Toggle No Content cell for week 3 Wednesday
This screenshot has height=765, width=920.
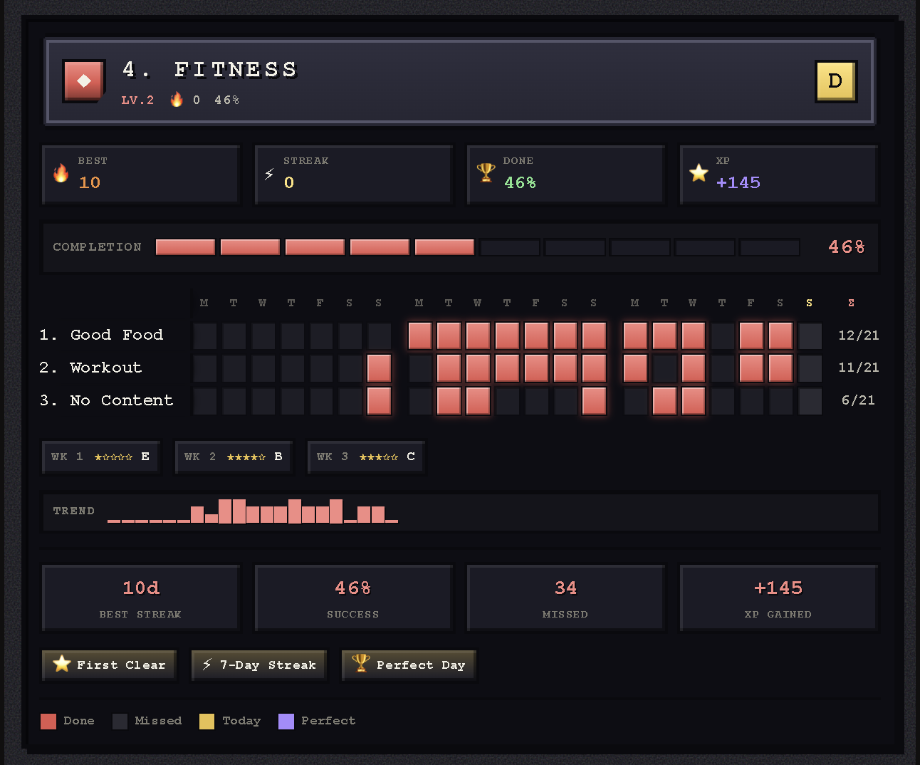pos(694,401)
